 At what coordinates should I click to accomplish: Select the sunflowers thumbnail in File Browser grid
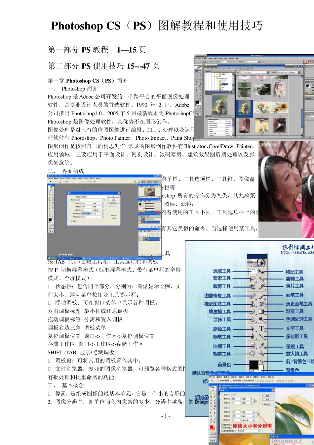[279, 108]
